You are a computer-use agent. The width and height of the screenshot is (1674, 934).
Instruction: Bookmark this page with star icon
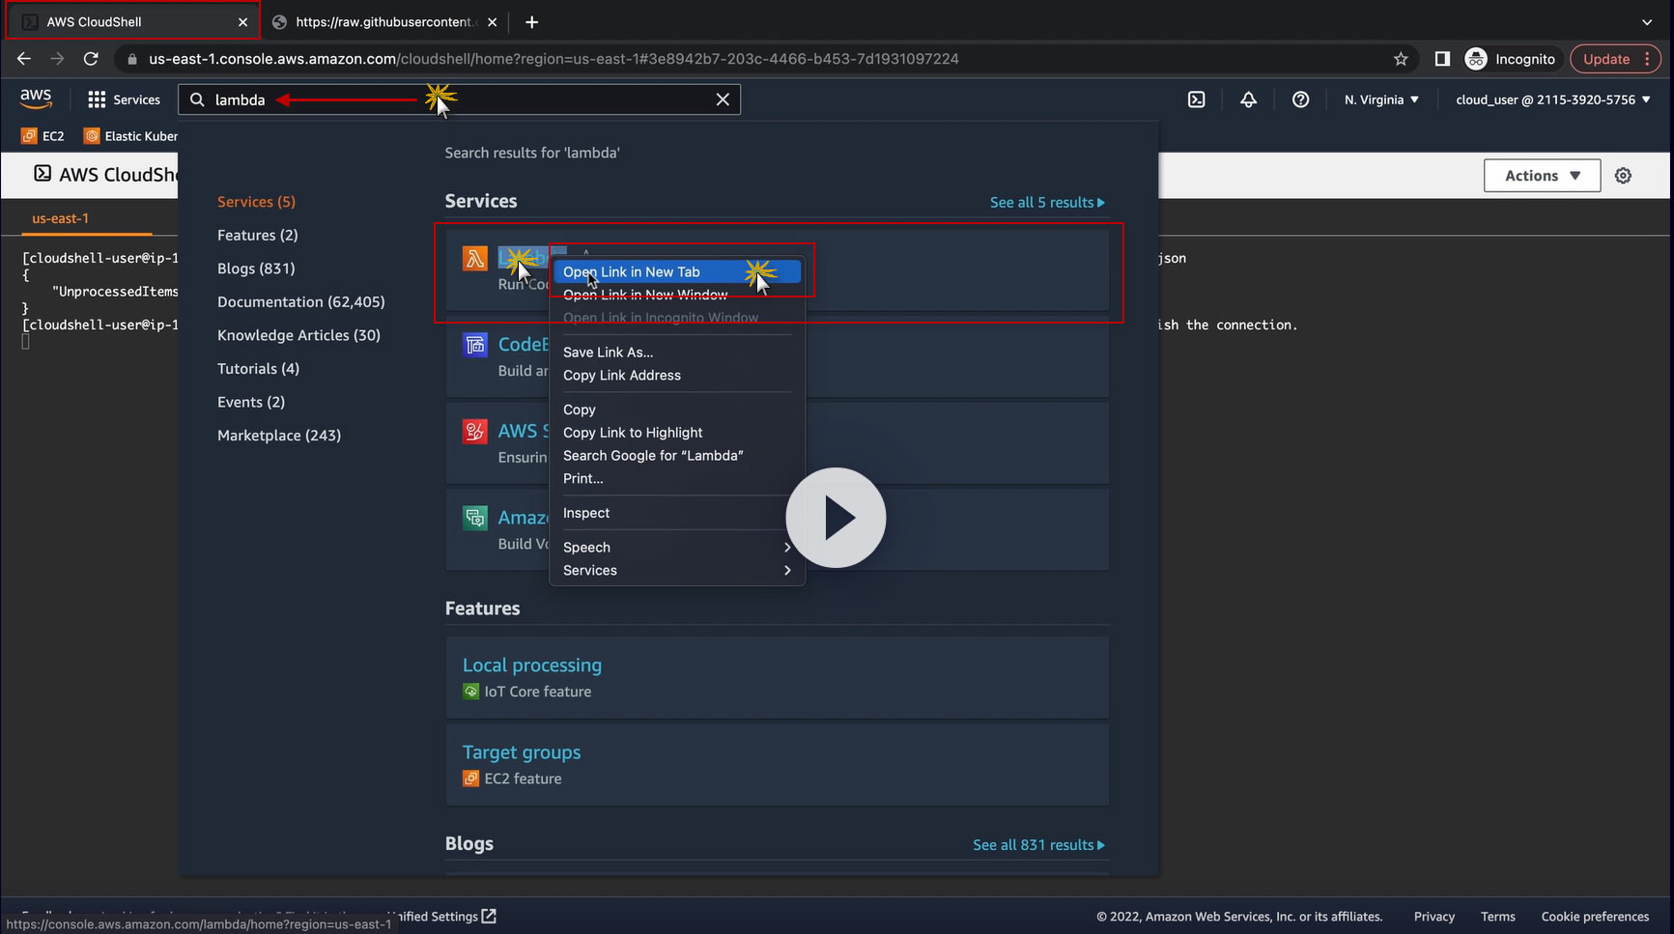point(1401,59)
